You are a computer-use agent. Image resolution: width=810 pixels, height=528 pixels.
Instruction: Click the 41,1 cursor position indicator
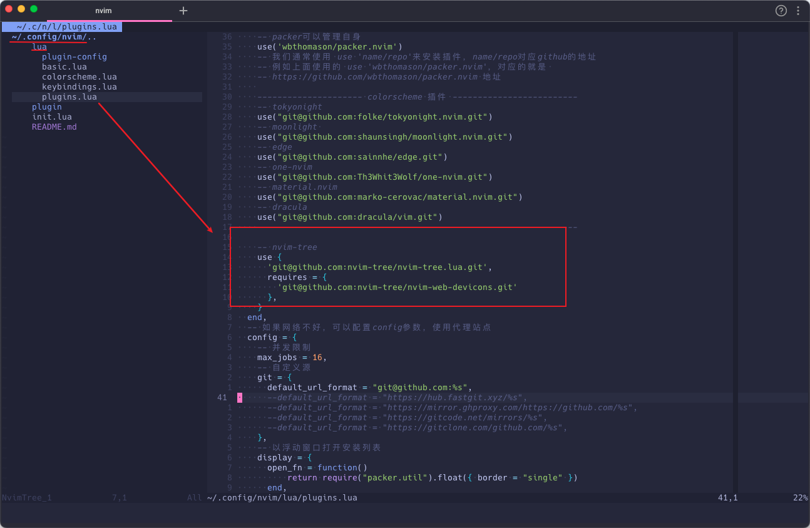click(x=728, y=498)
